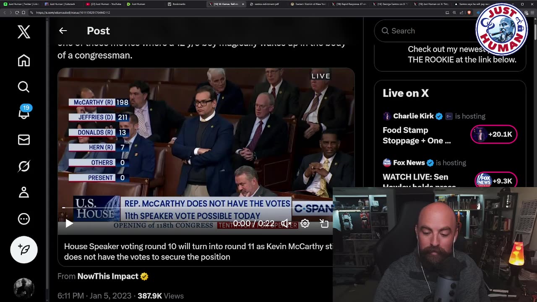Open Messages envelope icon
Image resolution: width=537 pixels, height=302 pixels.
(x=24, y=140)
